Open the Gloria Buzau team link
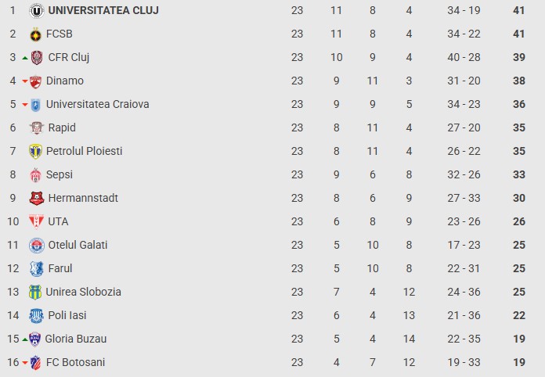 76,339
